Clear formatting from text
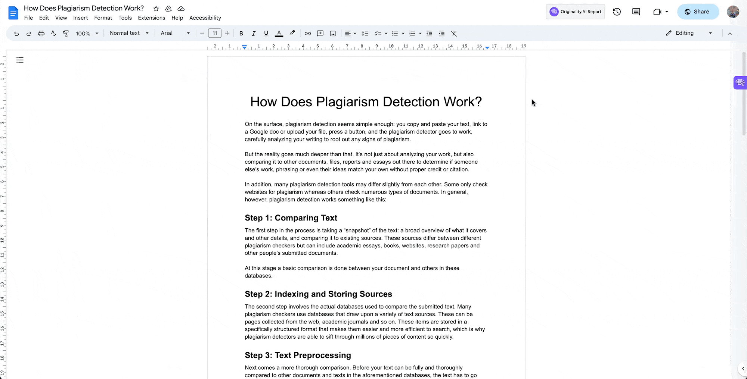Viewport: 747px width, 379px height. pos(454,33)
